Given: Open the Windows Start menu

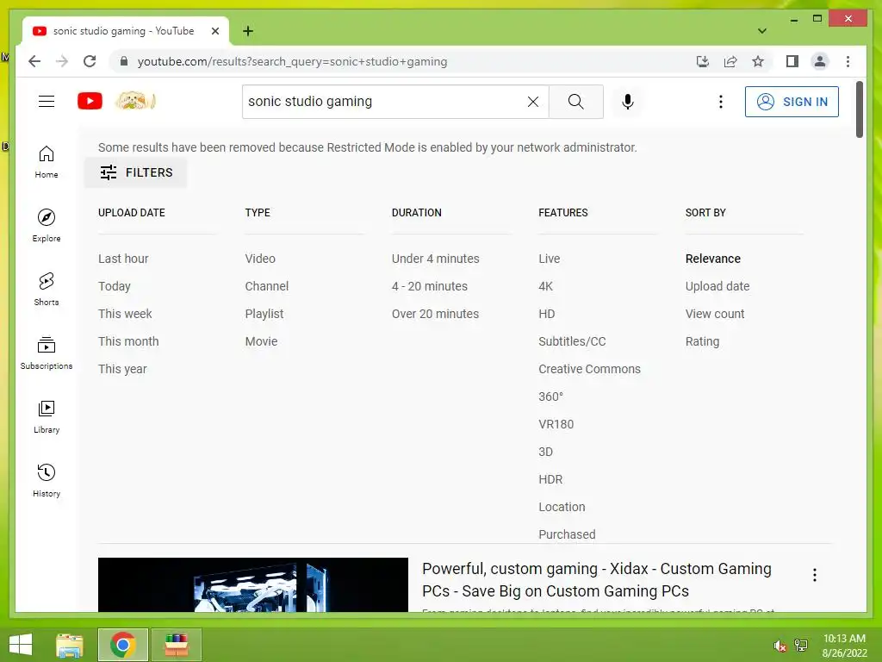Looking at the screenshot, I should (21, 645).
